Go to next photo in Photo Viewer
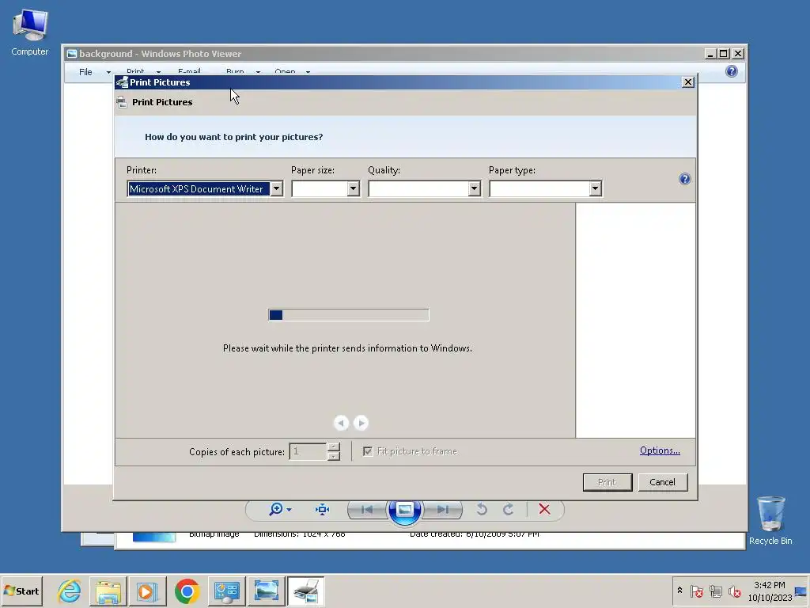The image size is (810, 608). [442, 509]
